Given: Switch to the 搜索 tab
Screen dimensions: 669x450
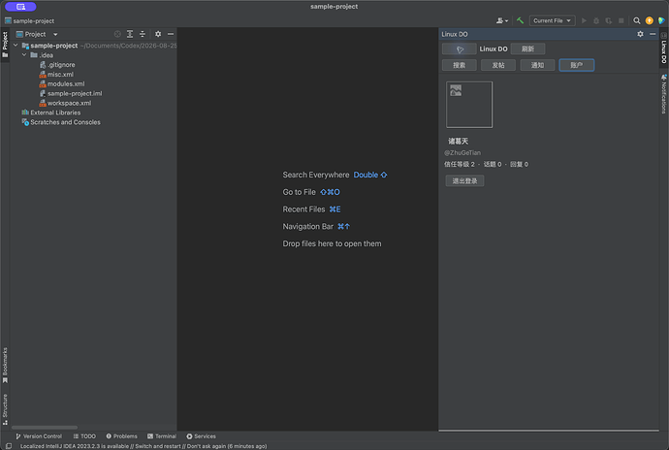Looking at the screenshot, I should tap(459, 65).
